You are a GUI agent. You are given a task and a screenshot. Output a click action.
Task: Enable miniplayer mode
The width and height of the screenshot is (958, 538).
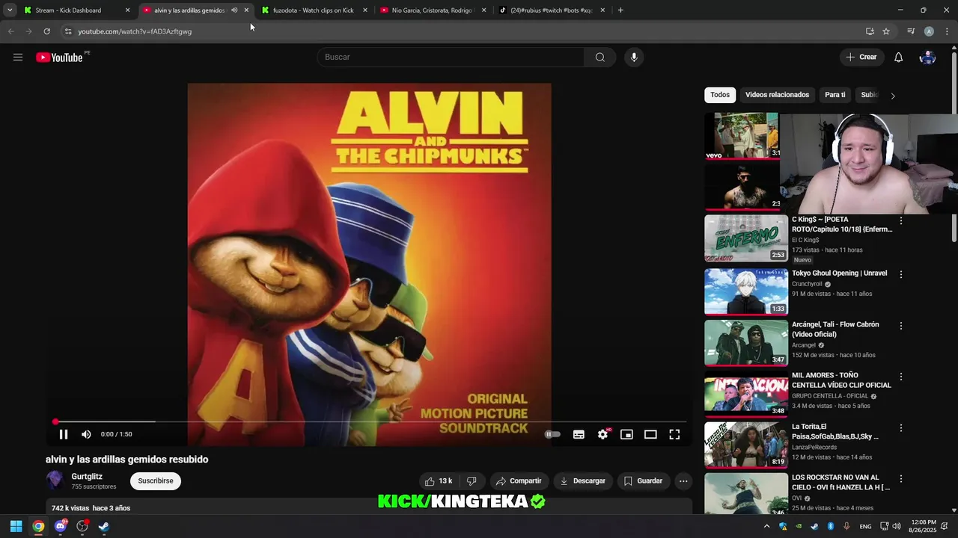pyautogui.click(x=626, y=434)
